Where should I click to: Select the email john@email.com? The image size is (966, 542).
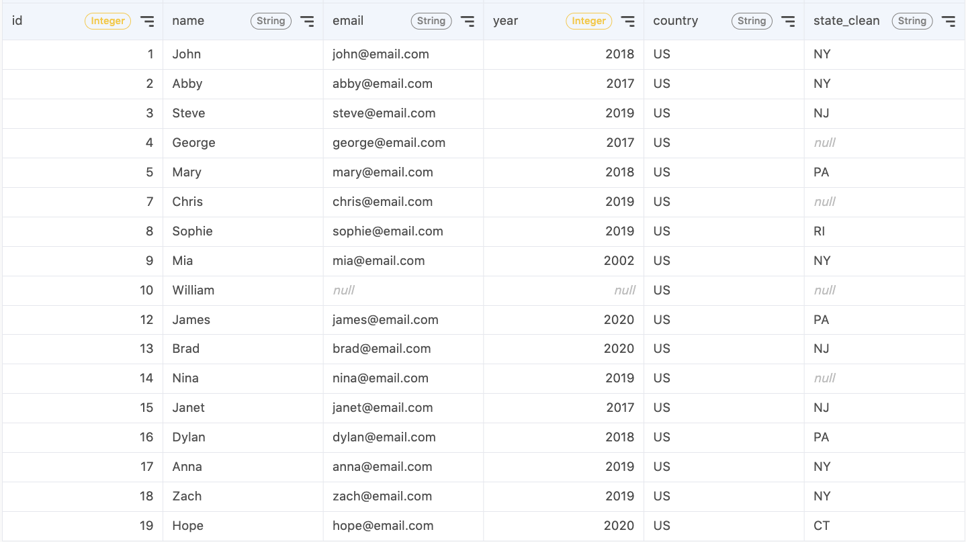pos(381,54)
